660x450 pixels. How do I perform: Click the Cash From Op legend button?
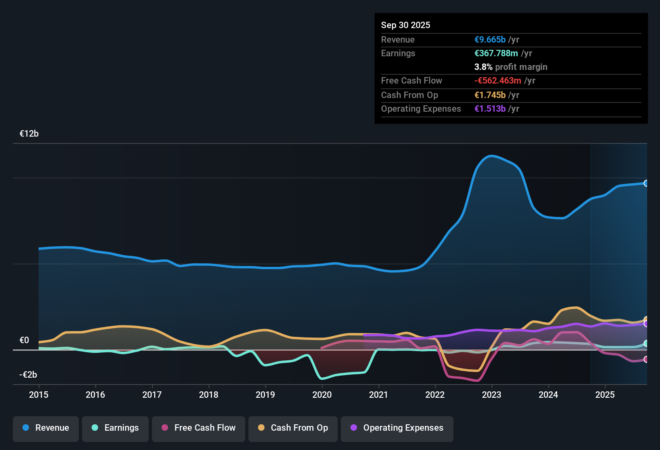(293, 428)
